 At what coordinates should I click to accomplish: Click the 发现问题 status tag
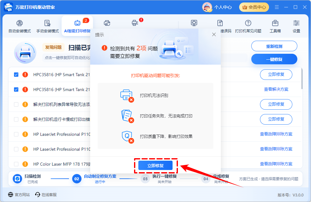(53, 47)
